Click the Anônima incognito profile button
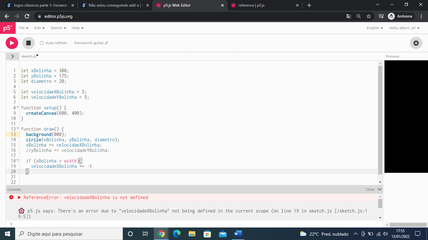Image resolution: width=428 pixels, height=240 pixels. point(401,16)
